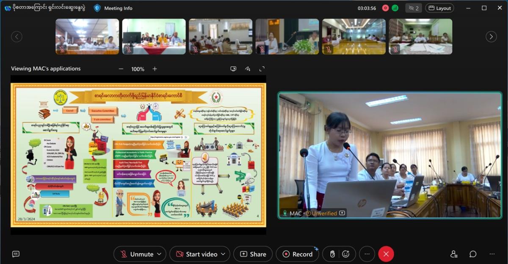Open the emoji reactions icon
Image resolution: width=508 pixels, height=264 pixels.
click(346, 254)
